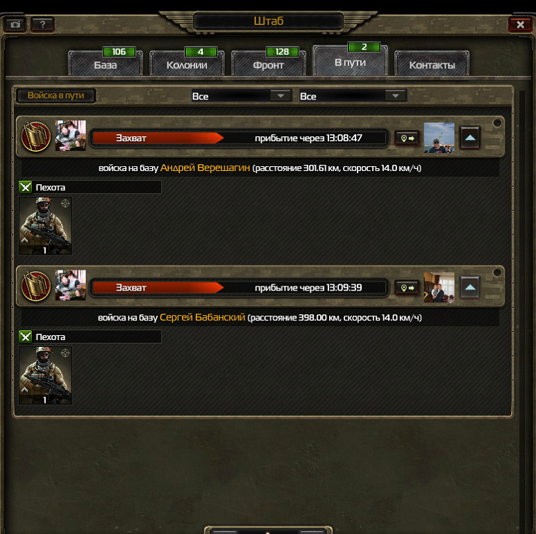Open the first Все filter dropdown
This screenshot has height=534, width=536.
(242, 96)
